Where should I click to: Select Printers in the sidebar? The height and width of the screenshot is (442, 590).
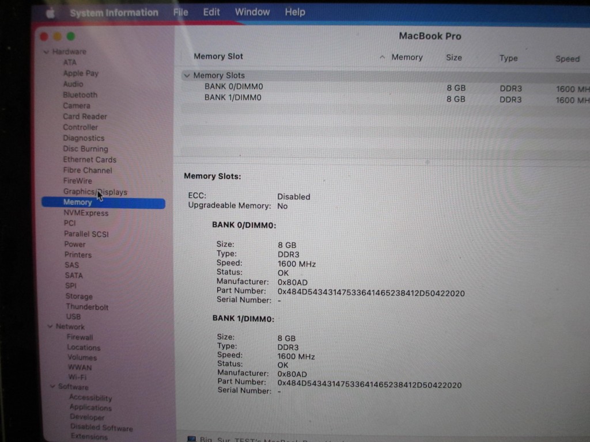point(78,255)
